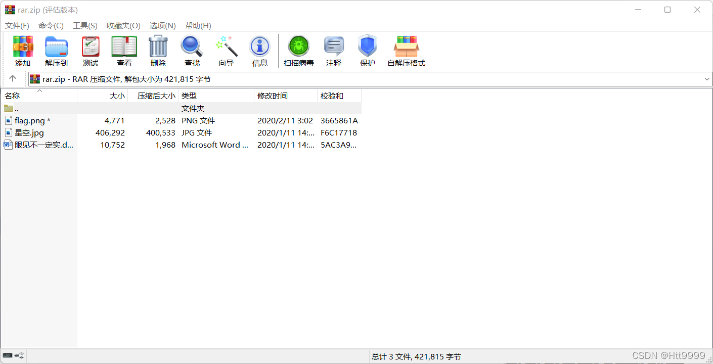
Task: Click modified time 2020/2/11 3:02
Action: [x=285, y=120]
